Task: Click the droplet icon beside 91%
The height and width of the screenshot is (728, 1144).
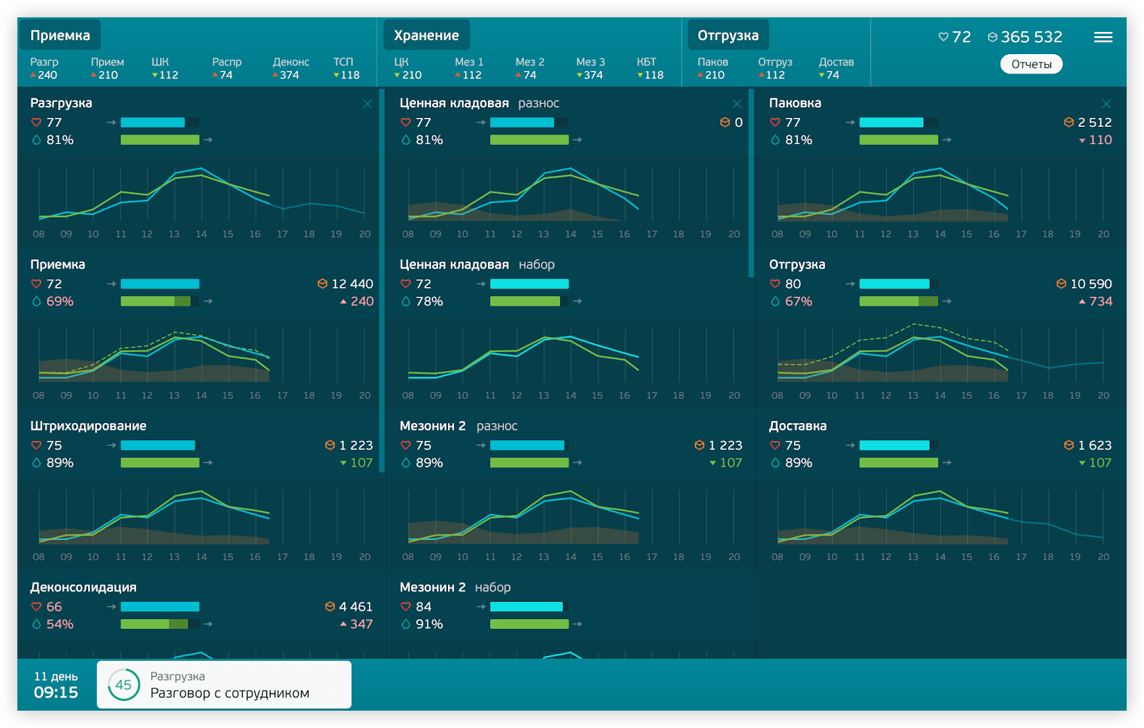Action: click(x=406, y=624)
